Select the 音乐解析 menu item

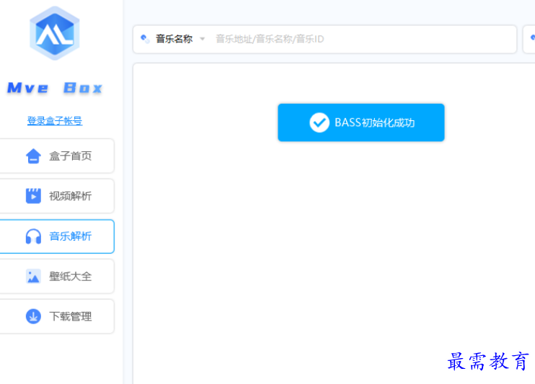coord(57,236)
